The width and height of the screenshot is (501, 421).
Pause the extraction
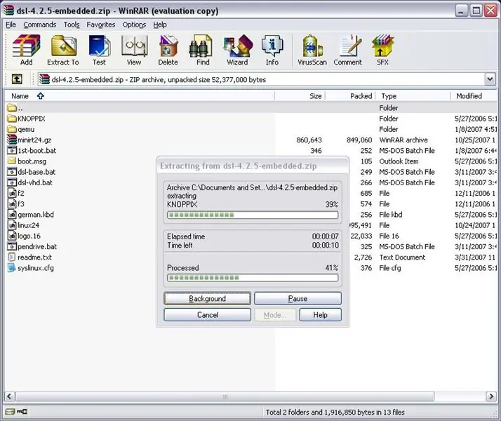pyautogui.click(x=298, y=298)
